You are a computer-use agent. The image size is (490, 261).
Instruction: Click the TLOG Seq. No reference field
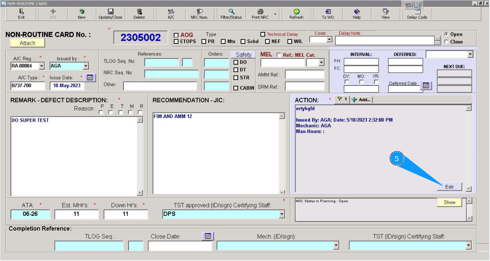pos(162,62)
